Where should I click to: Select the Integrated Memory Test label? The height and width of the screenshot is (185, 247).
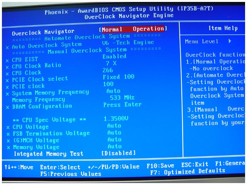click(49, 154)
